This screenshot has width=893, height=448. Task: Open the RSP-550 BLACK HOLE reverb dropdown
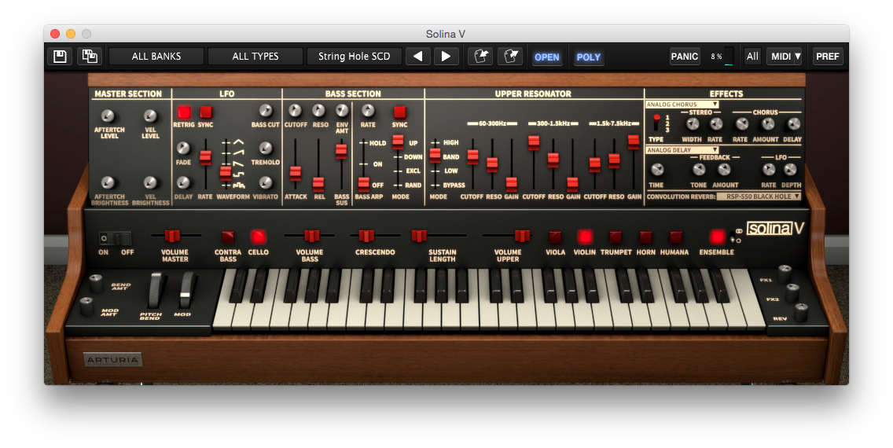point(759,196)
